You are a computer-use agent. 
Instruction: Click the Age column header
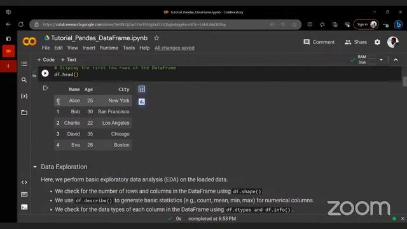[88, 89]
